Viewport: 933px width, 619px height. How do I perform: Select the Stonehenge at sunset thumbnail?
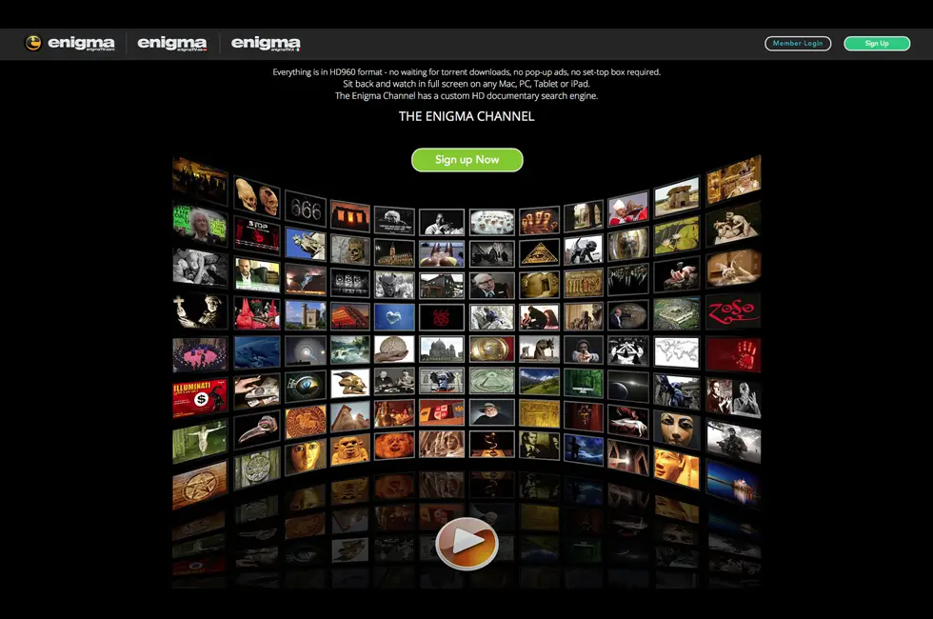click(350, 216)
